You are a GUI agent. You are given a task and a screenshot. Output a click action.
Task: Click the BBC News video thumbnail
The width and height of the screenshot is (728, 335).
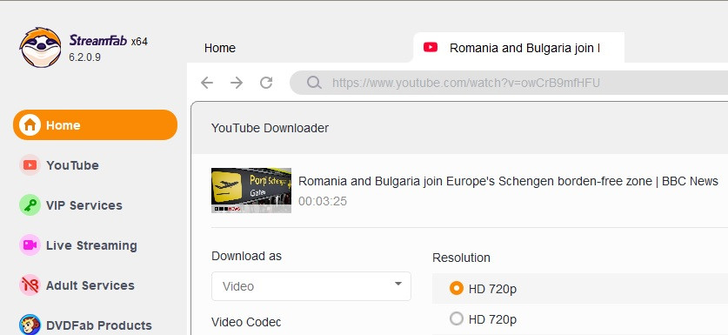(251, 191)
